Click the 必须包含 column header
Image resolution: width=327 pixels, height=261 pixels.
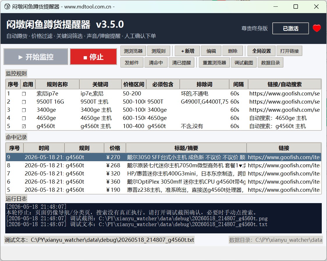163,84
